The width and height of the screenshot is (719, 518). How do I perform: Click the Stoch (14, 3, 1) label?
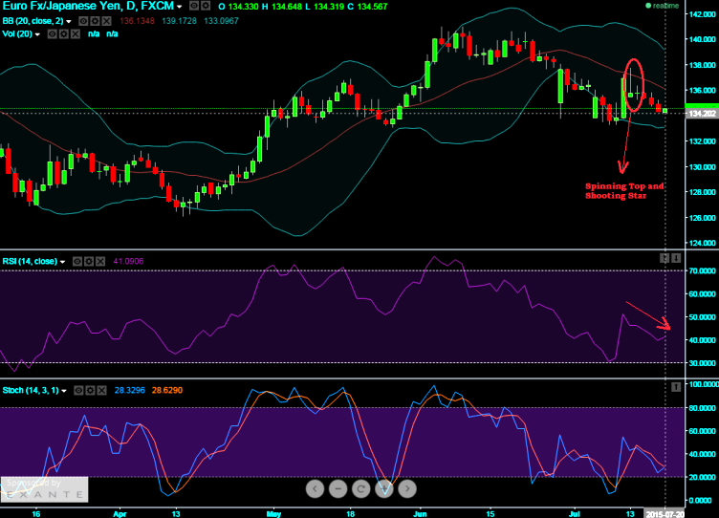(x=29, y=390)
